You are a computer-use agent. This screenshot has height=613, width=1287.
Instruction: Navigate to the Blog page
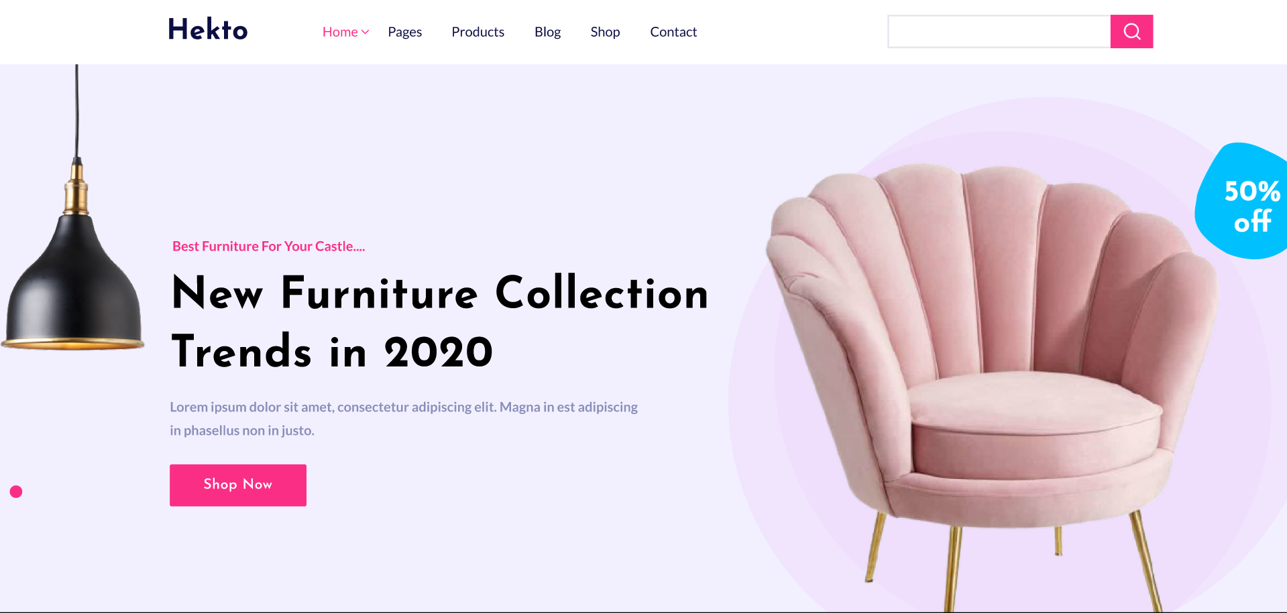[547, 32]
